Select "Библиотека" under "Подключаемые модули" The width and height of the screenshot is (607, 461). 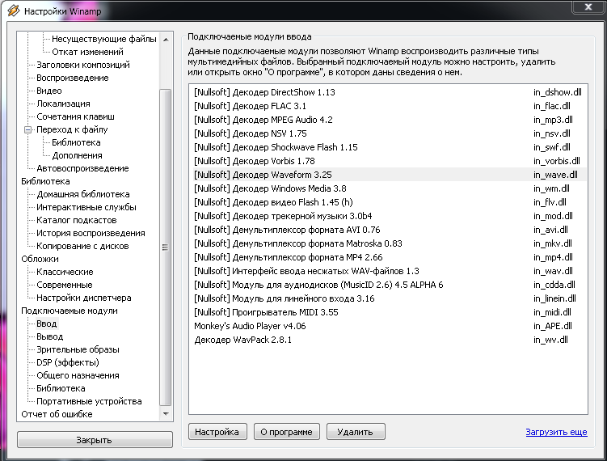pyautogui.click(x=61, y=388)
